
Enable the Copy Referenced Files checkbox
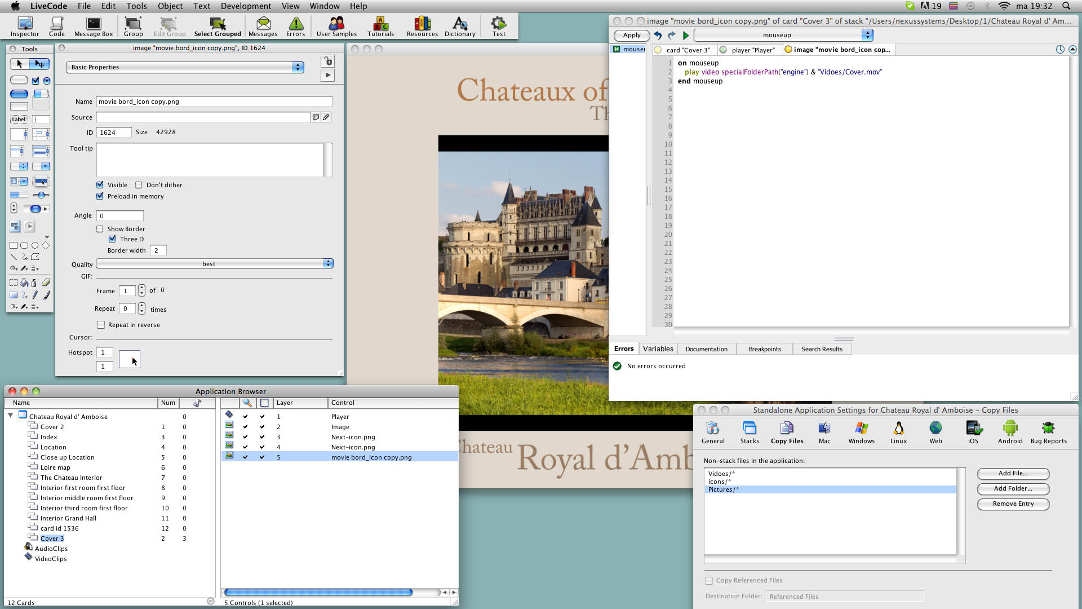click(709, 580)
